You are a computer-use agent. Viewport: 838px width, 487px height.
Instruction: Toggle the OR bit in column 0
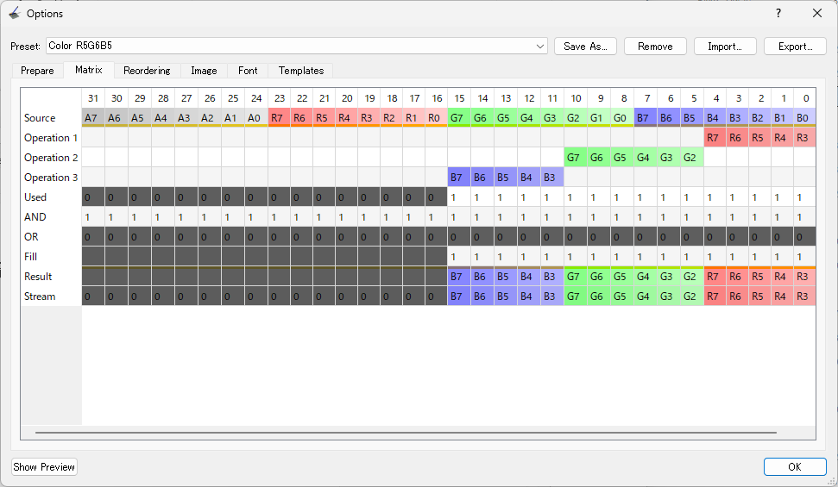(804, 237)
